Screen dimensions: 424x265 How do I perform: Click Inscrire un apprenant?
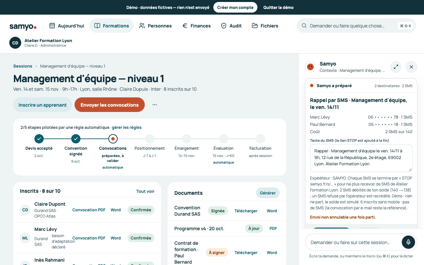click(x=42, y=105)
